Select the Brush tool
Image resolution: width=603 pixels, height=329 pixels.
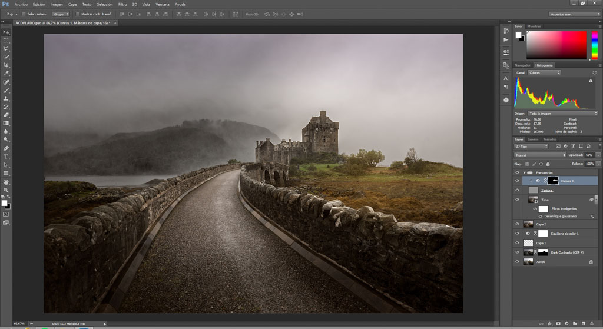(6, 91)
